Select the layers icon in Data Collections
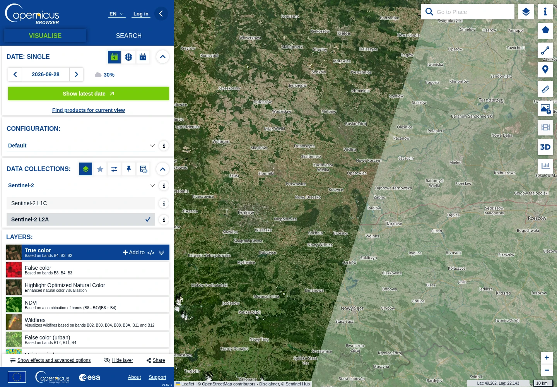 [85, 169]
